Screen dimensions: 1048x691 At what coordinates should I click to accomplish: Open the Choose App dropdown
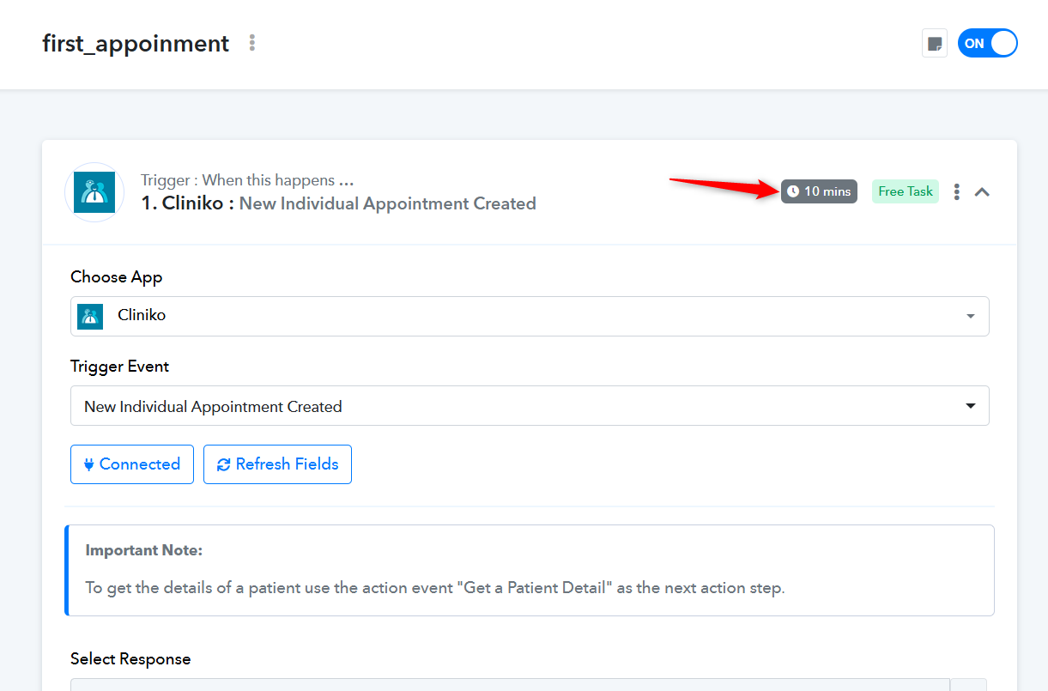[x=530, y=316]
